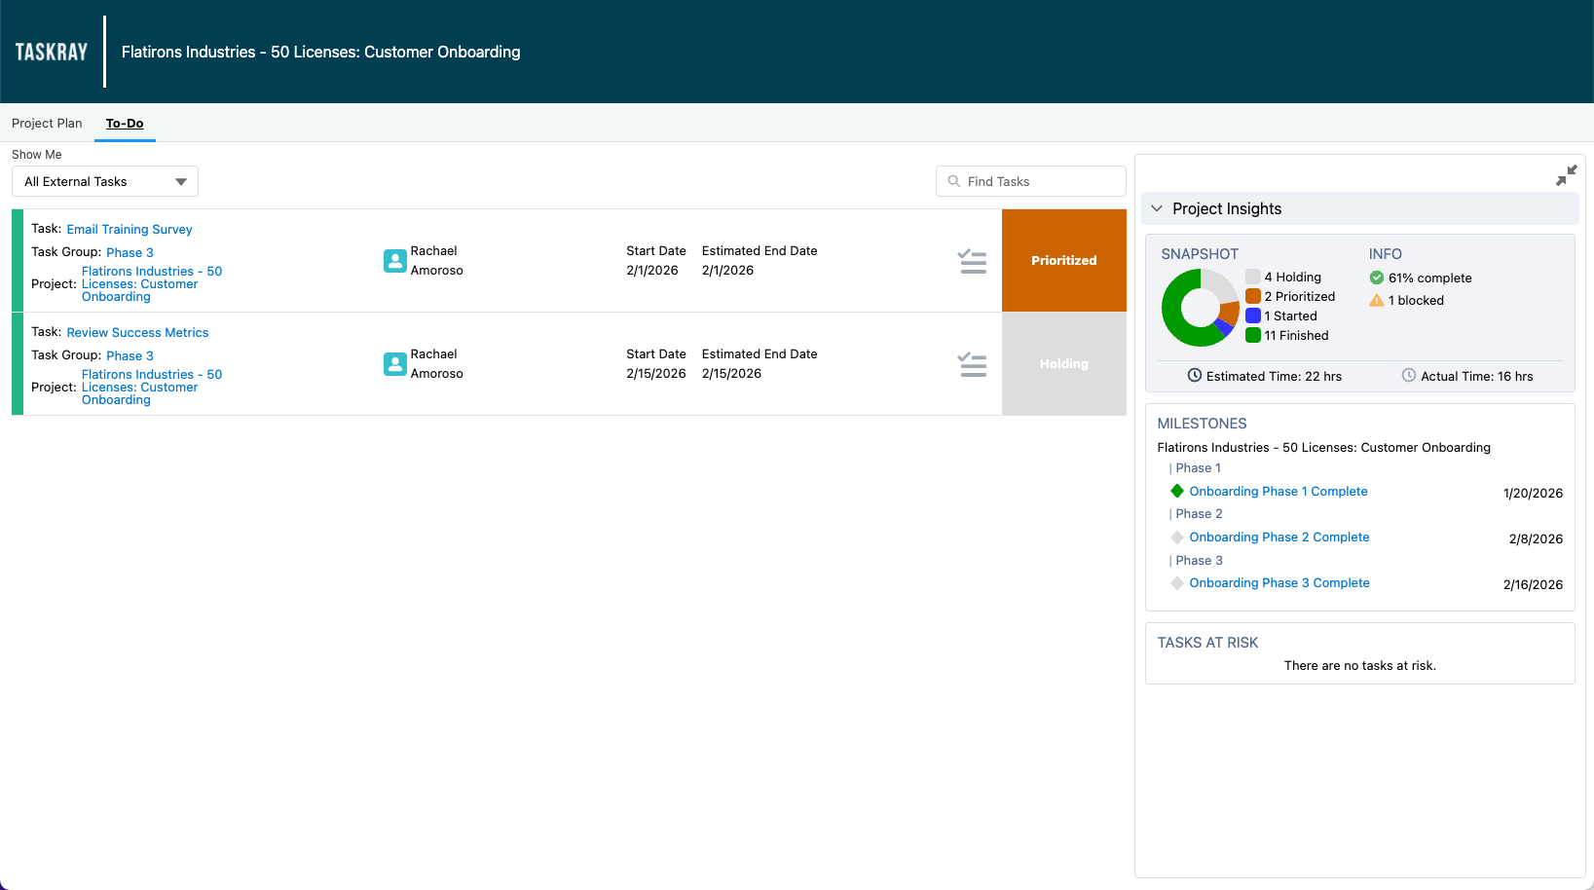1594x890 pixels.
Task: Click the 1 blocked text
Action: 1417,301
